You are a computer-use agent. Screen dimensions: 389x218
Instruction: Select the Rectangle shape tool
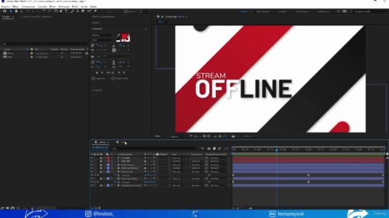(x=56, y=11)
